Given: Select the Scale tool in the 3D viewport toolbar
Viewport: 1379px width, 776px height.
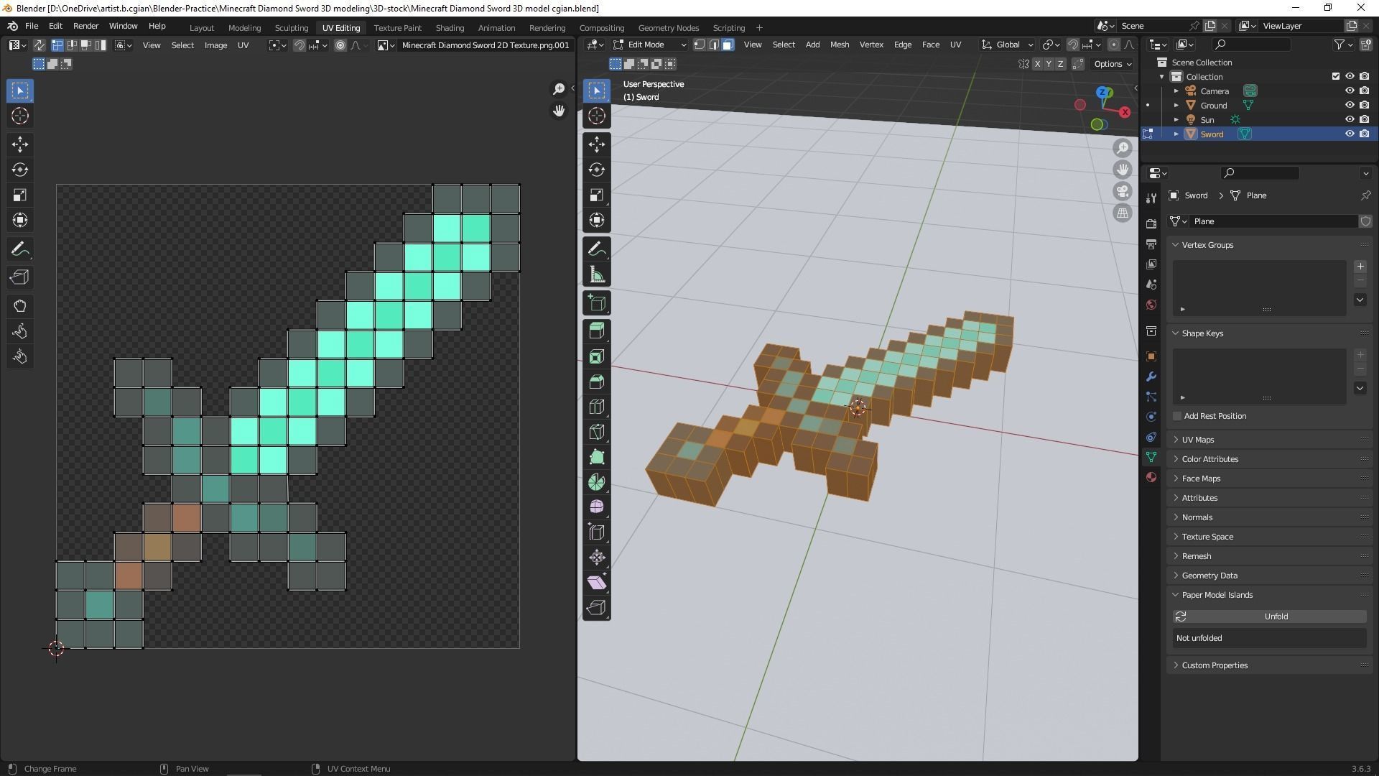Looking at the screenshot, I should tap(596, 195).
